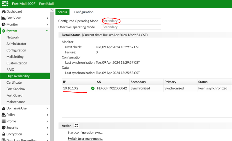The image size is (232, 141).
Task: Click the Security shield icon
Action: tap(4, 128)
